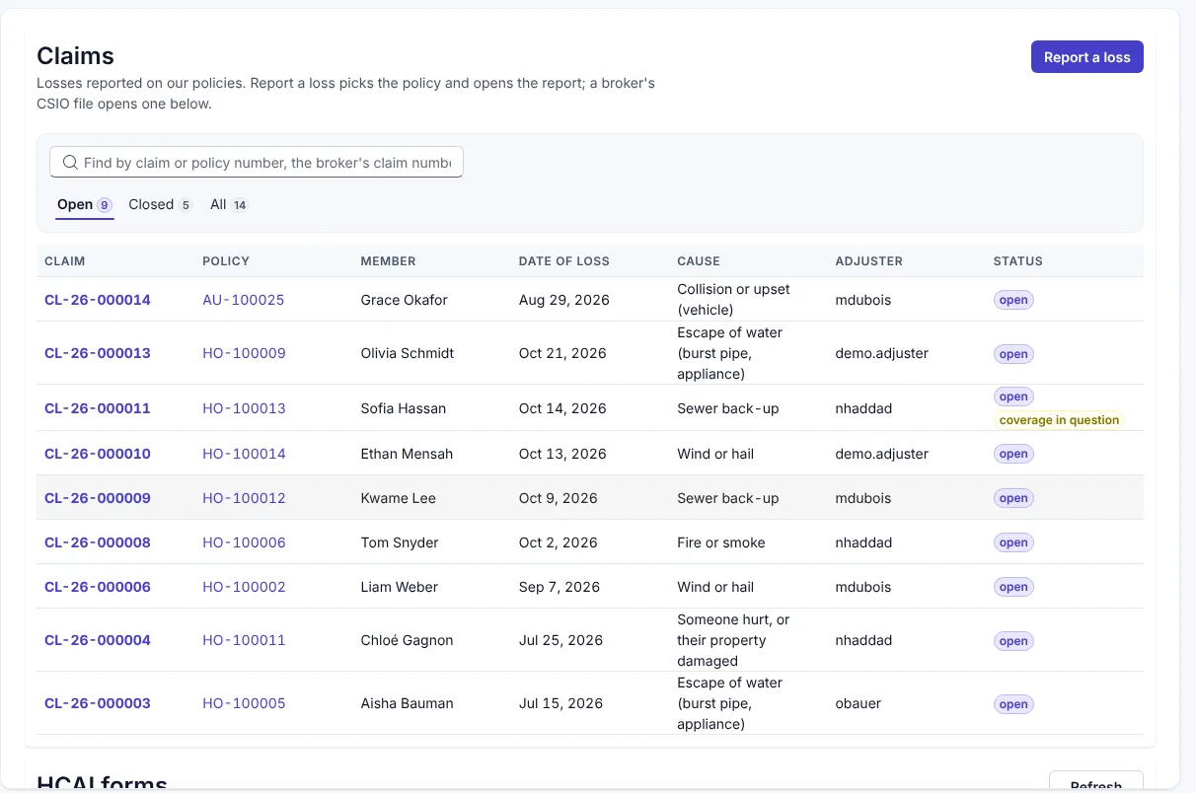Click the Report a loss button
1196x793 pixels.
point(1086,57)
